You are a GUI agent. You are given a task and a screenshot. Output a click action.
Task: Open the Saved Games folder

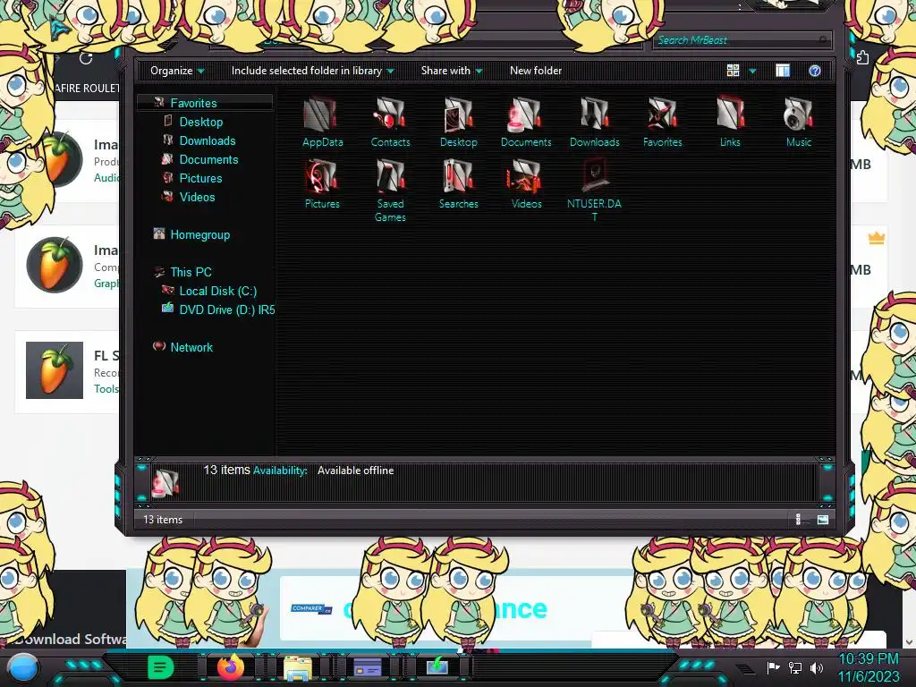[390, 191]
